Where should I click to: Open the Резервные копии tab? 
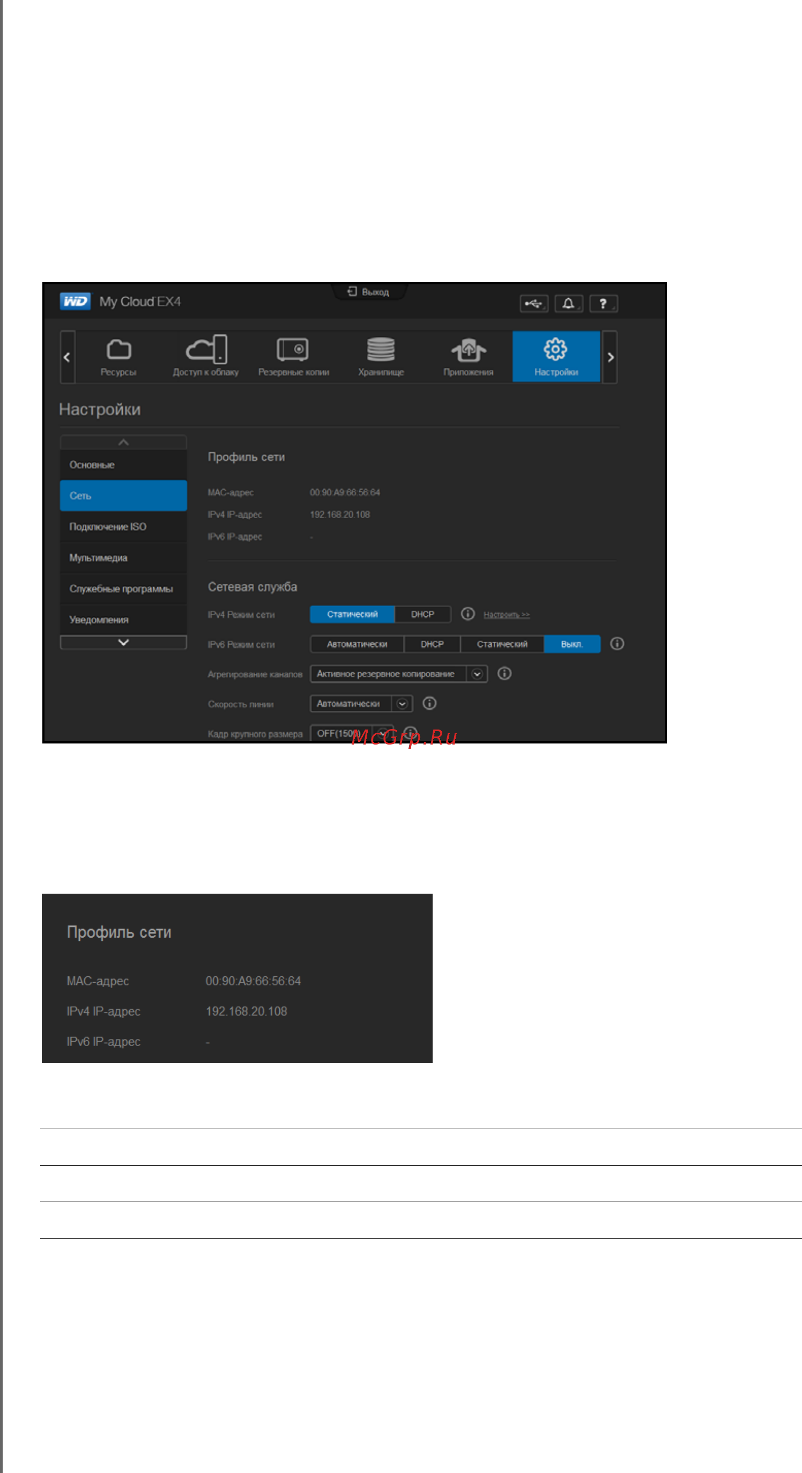[293, 357]
